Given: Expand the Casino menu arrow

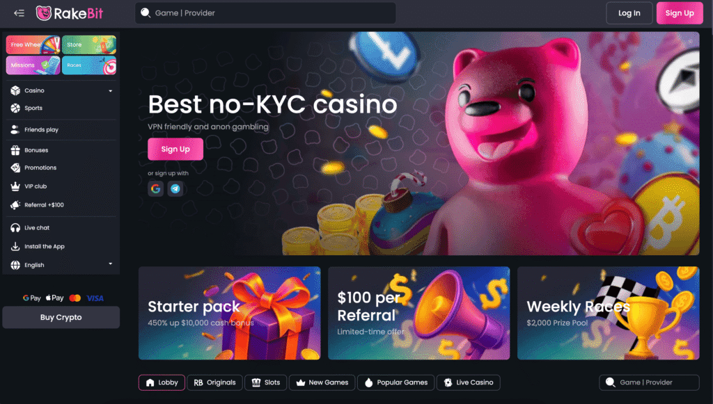Looking at the screenshot, I should click(x=110, y=91).
